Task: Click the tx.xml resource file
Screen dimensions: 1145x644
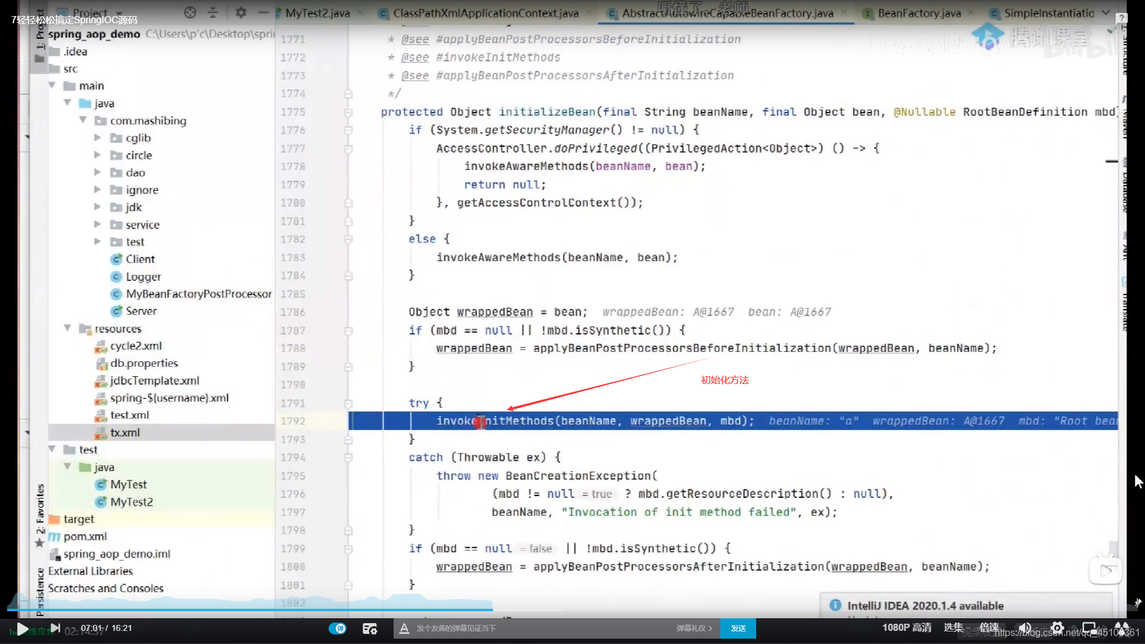Action: tap(125, 432)
